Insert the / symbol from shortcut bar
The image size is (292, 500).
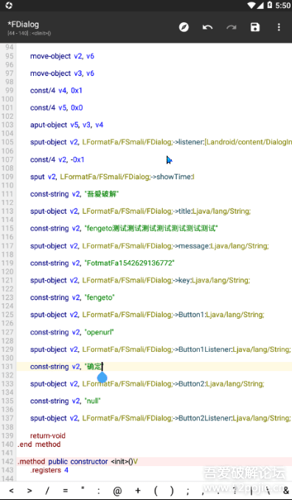point(47,490)
